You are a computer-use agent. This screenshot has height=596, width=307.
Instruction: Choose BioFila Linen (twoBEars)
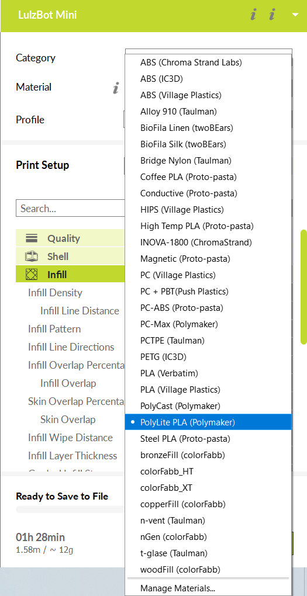(209, 128)
